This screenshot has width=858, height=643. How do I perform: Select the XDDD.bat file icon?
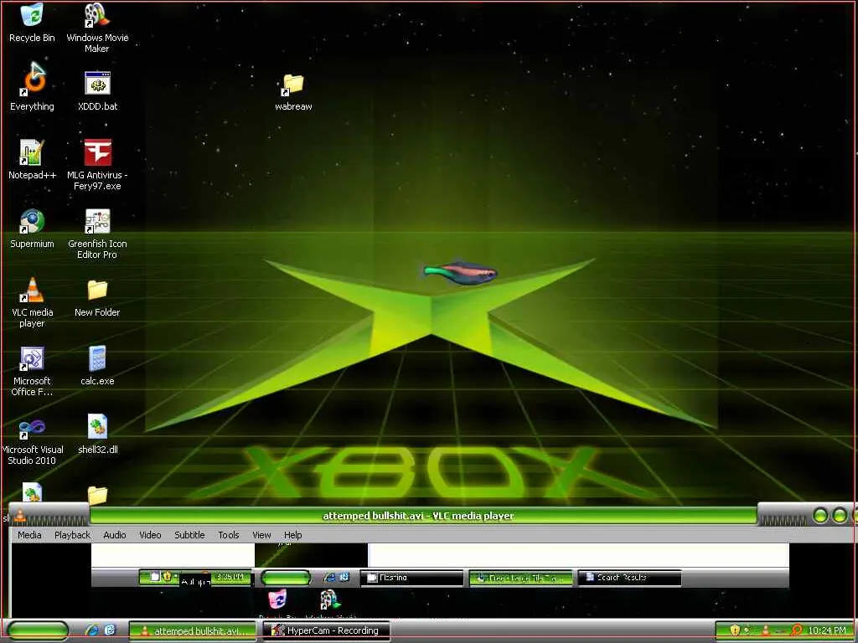click(97, 91)
